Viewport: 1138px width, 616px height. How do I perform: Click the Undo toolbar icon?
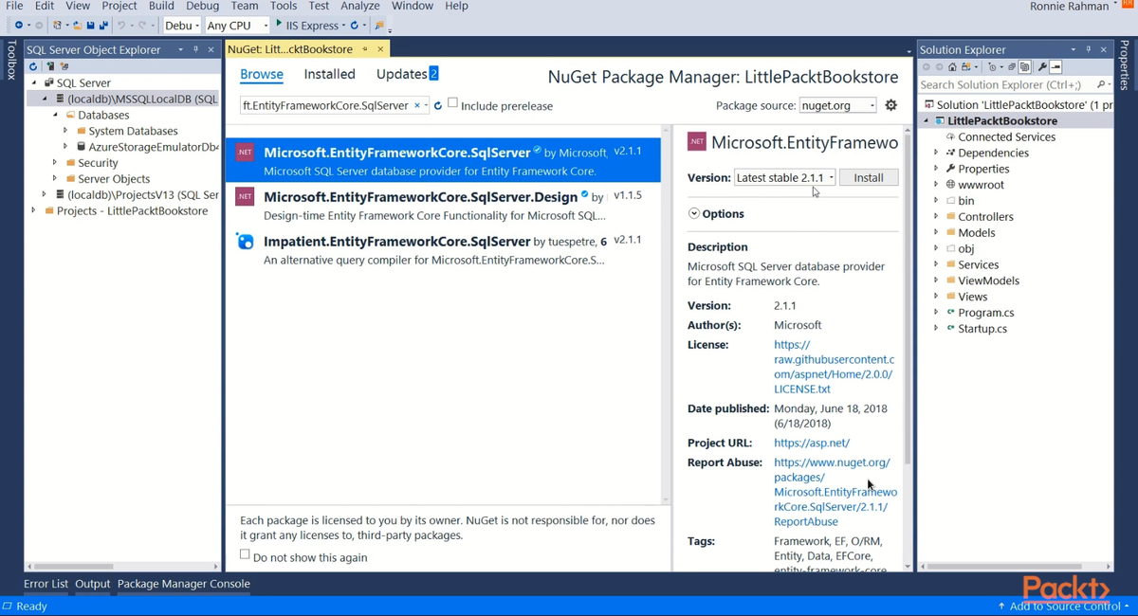[x=121, y=26]
